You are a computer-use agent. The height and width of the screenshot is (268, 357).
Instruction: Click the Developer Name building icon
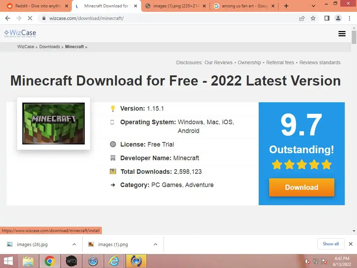(113, 158)
